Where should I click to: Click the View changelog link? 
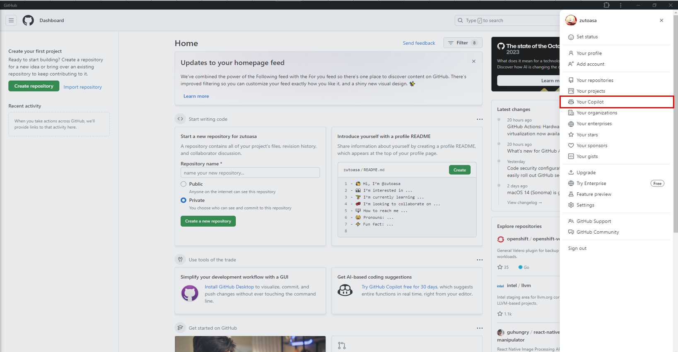point(524,203)
